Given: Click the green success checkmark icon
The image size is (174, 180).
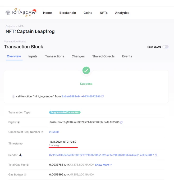Looking at the screenshot, I should 86,70.
